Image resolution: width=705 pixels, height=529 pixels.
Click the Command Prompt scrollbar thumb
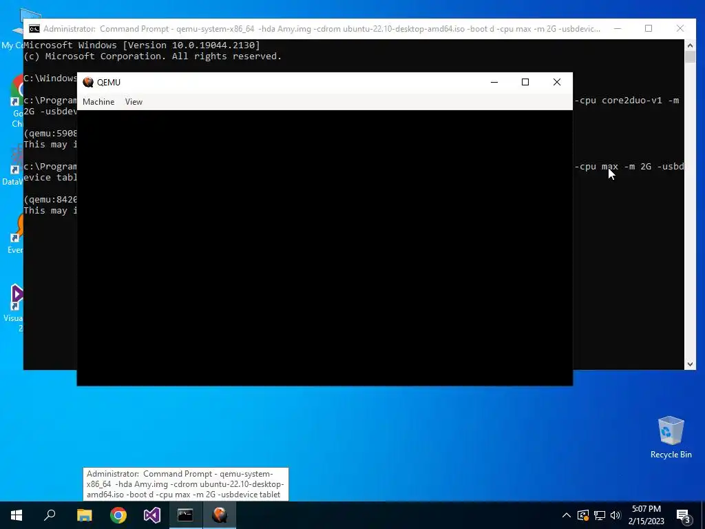pos(690,56)
